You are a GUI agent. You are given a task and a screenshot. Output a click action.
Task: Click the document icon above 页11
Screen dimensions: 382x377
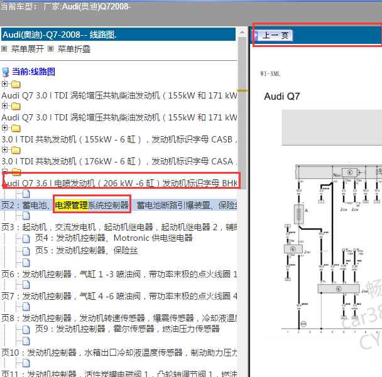(26, 363)
